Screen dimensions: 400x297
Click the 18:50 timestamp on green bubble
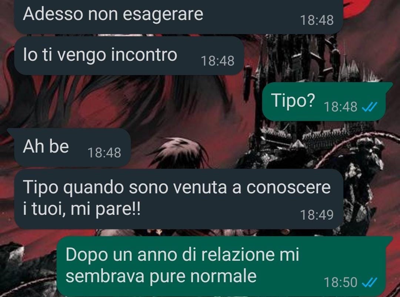click(x=340, y=283)
